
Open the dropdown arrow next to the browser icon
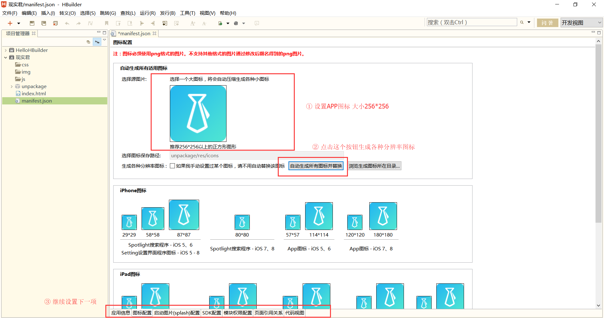243,23
